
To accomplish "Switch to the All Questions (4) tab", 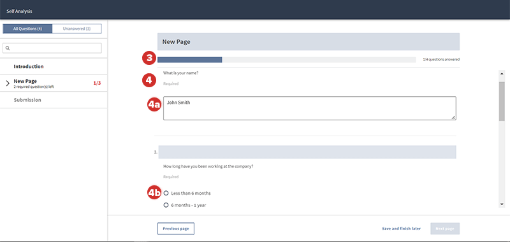I will tap(27, 29).
